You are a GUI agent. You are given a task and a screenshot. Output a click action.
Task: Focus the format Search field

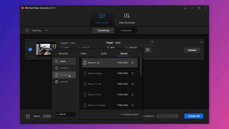pos(65,114)
